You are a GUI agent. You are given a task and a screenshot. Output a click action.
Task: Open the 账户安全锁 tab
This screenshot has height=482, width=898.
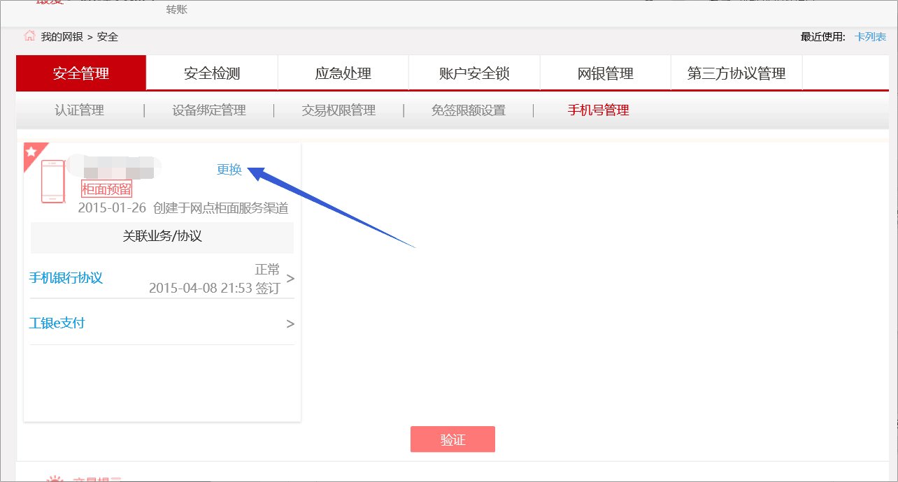(x=473, y=73)
